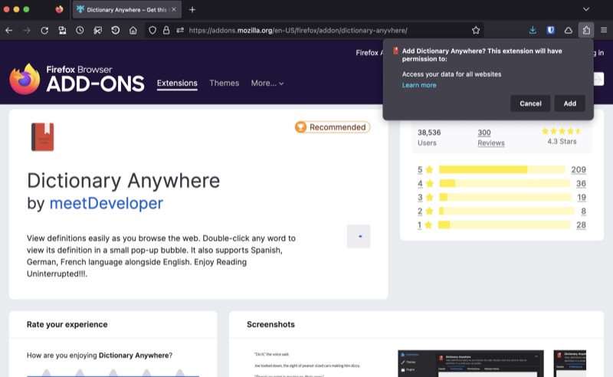Open tracking protection shield in address bar

[152, 30]
